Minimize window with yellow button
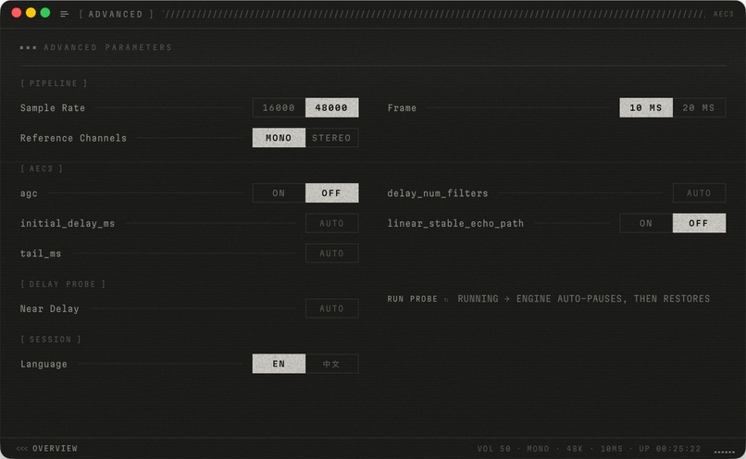Image resolution: width=746 pixels, height=459 pixels. [31, 13]
